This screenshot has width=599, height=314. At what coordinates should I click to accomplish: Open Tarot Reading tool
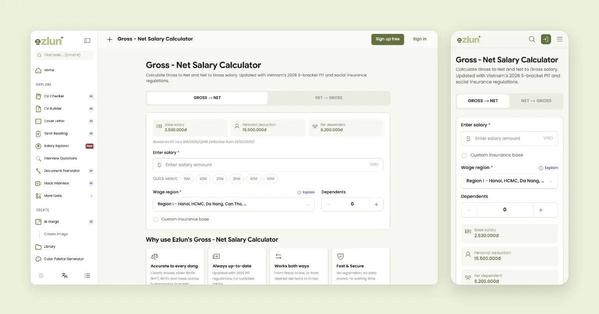coord(64,134)
